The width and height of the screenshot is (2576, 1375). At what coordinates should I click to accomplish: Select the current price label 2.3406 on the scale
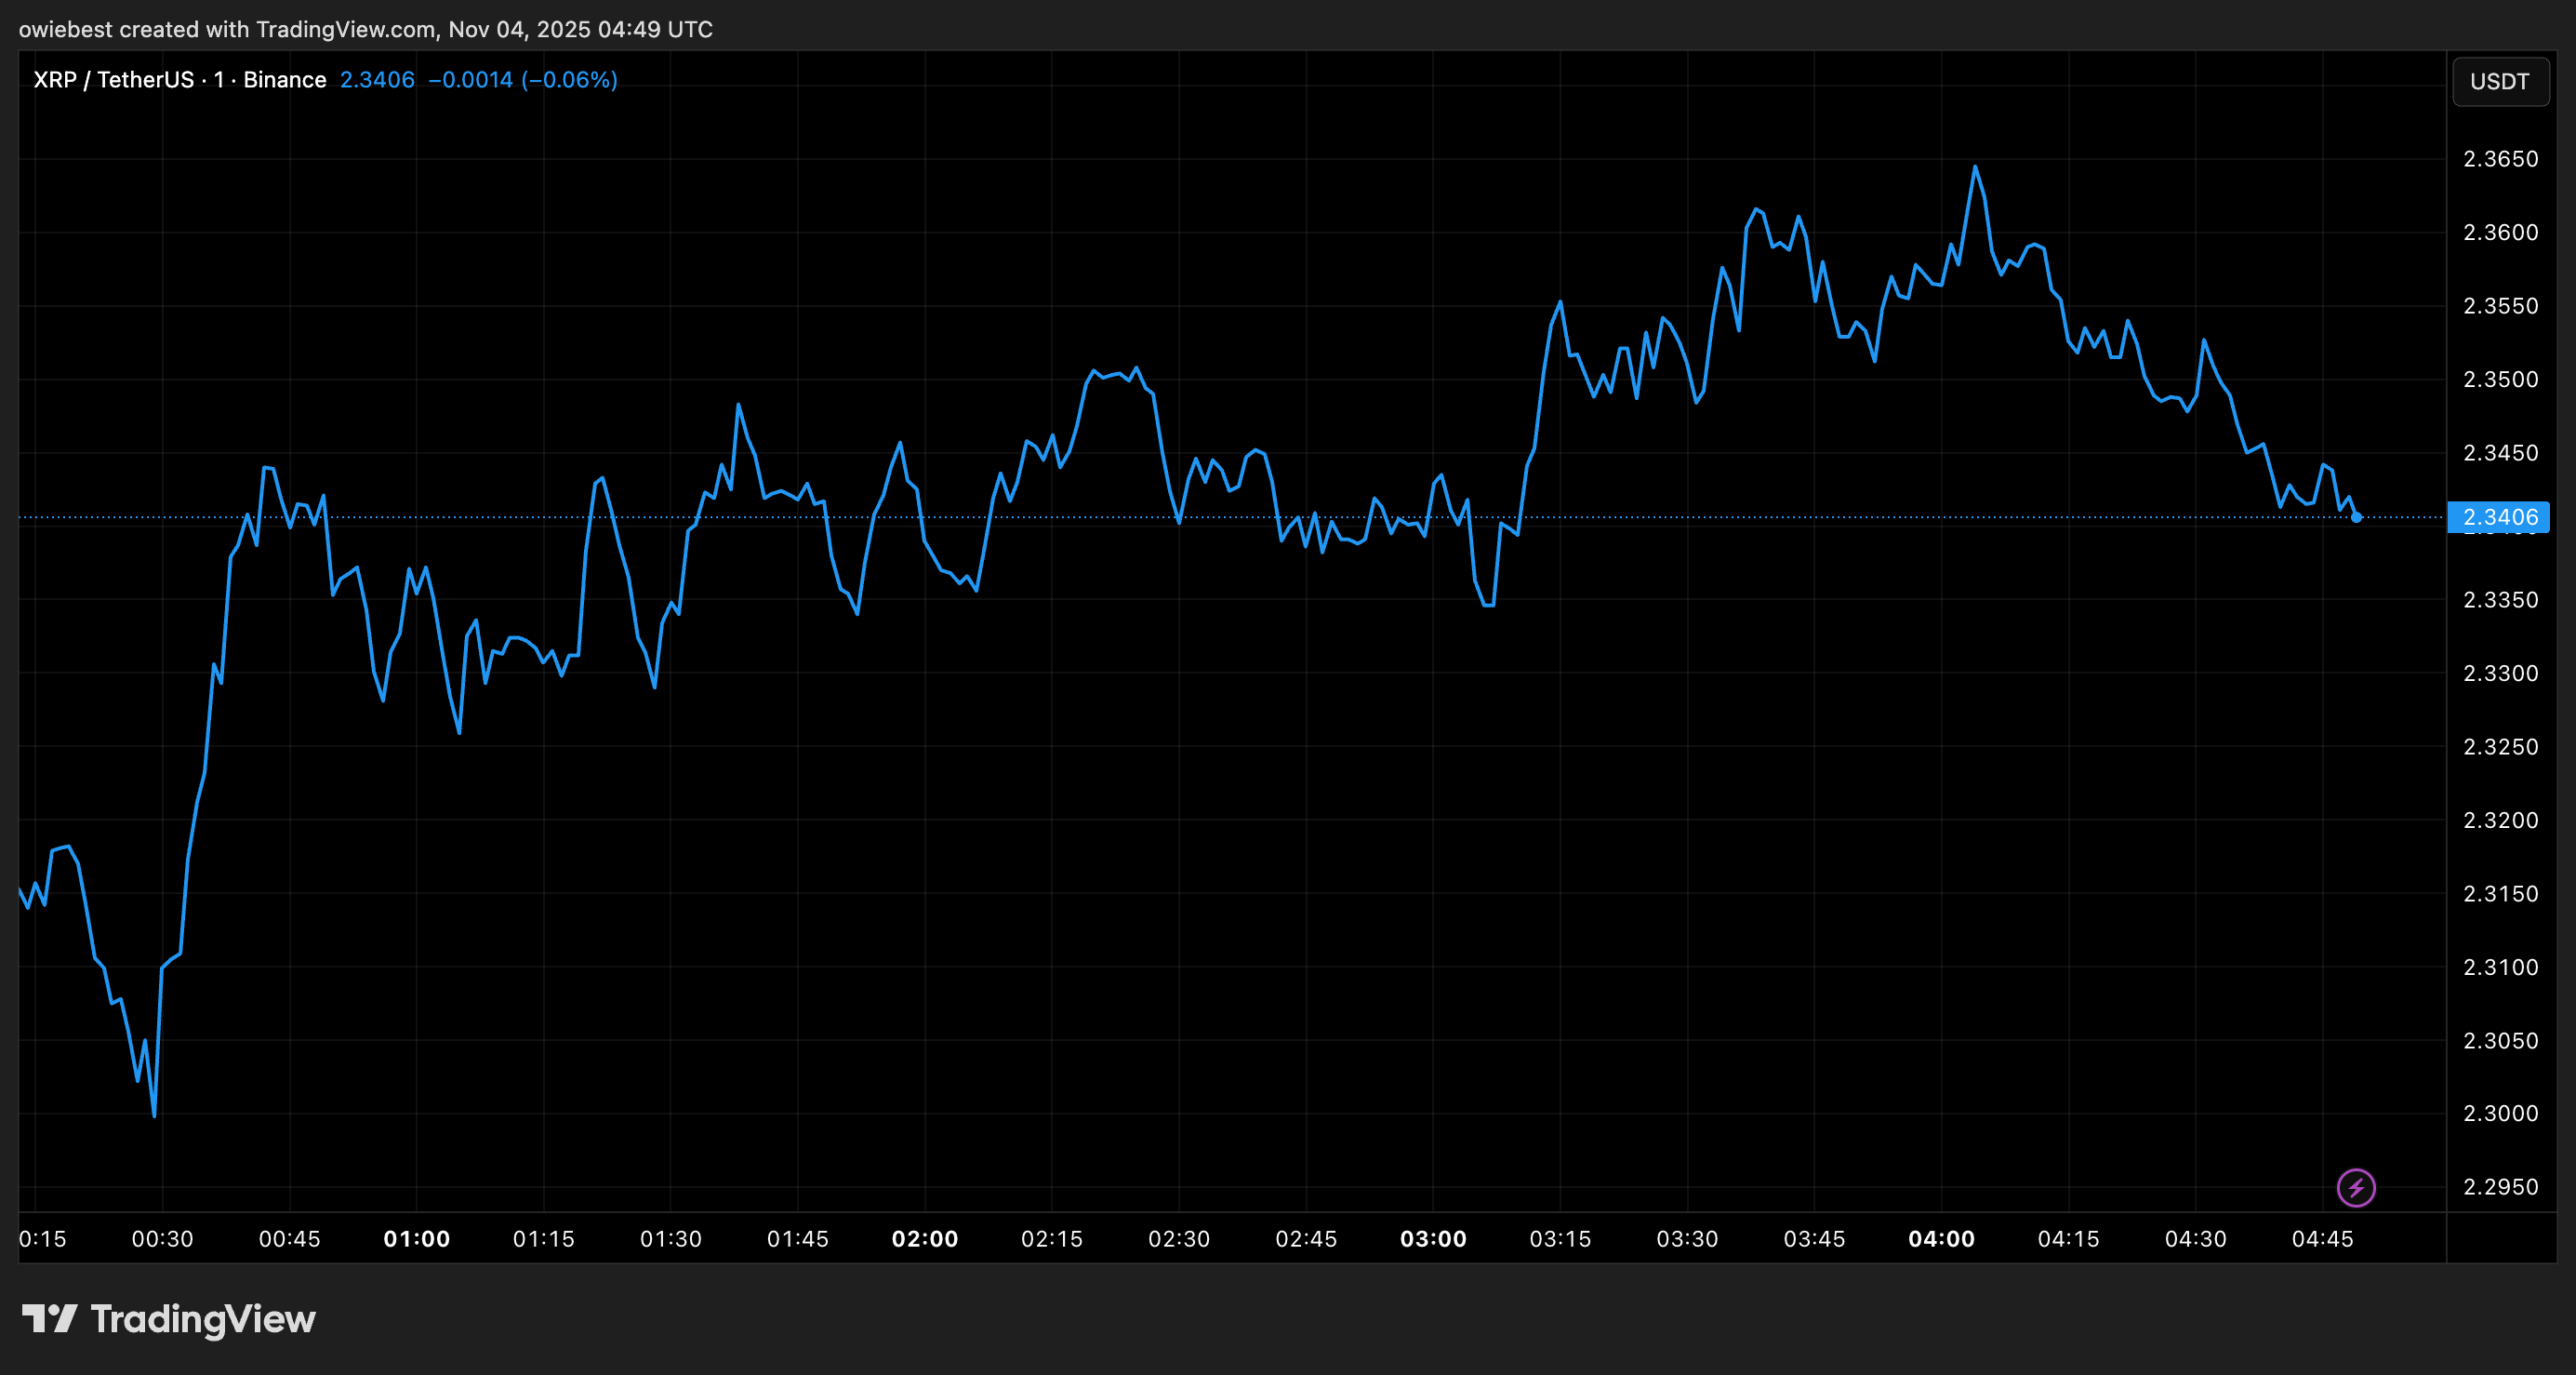coord(2500,517)
